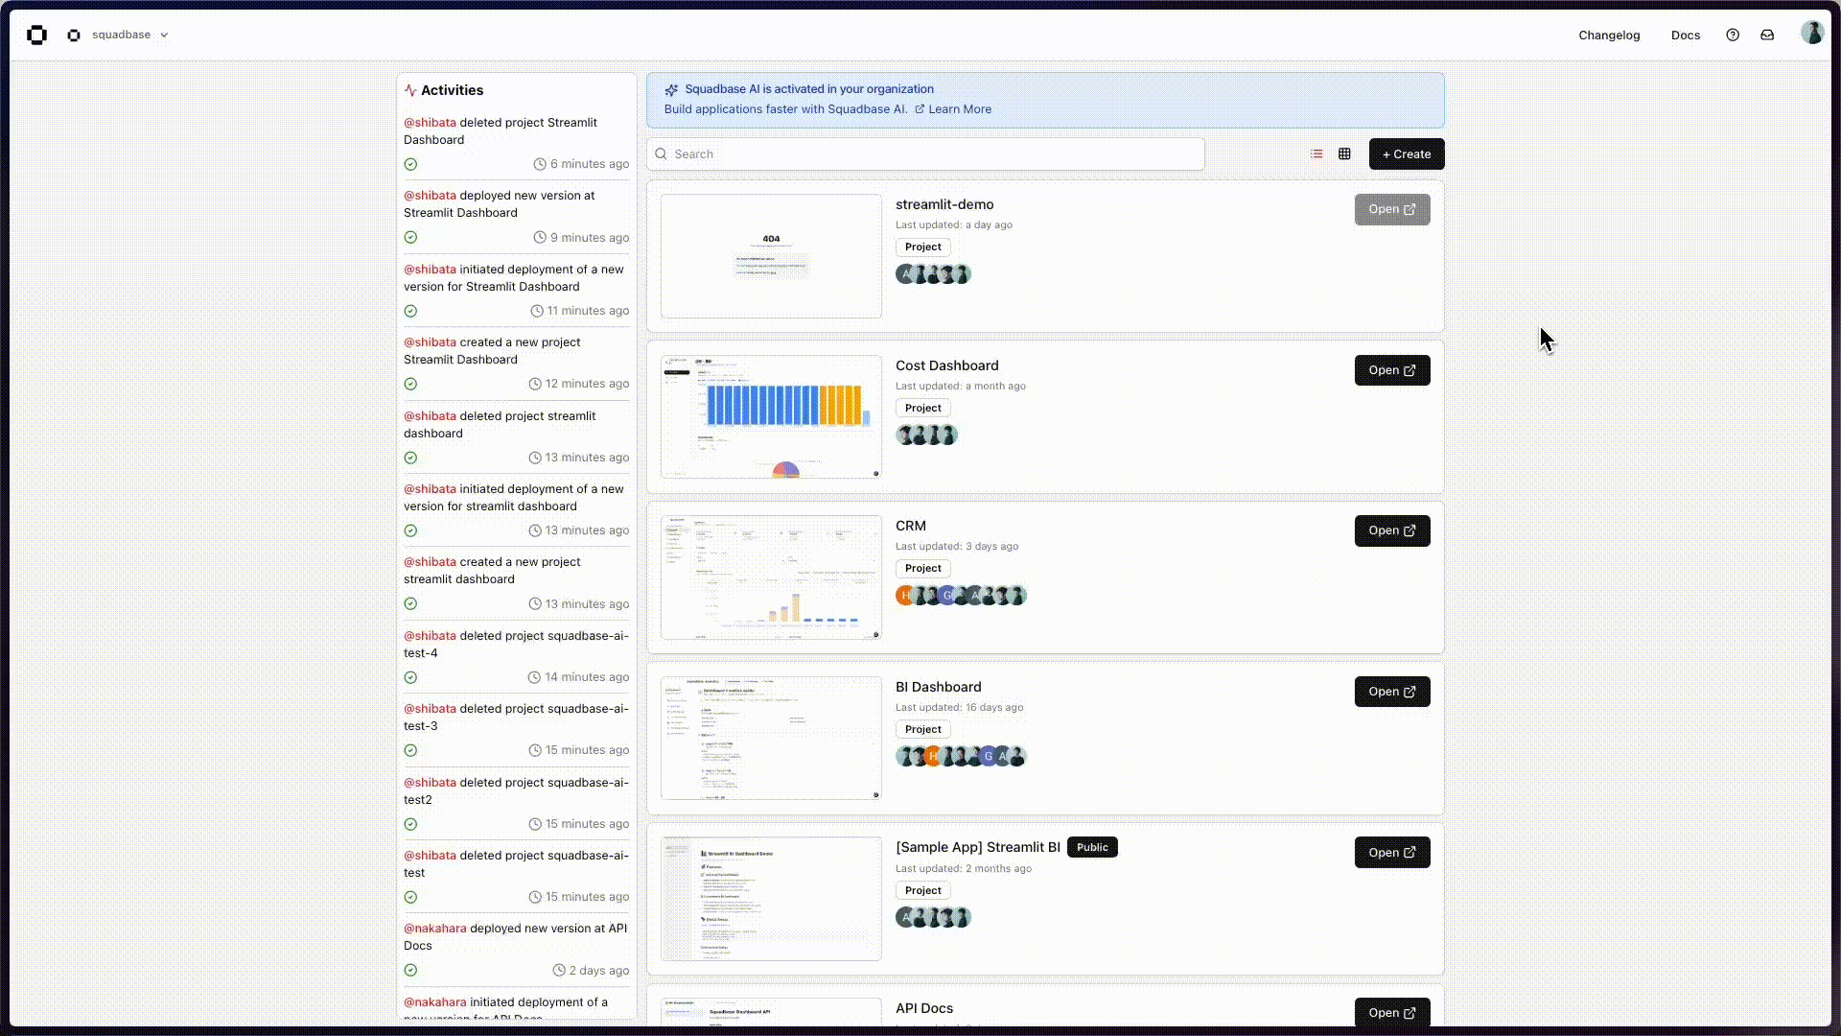
Task: Click the success check icon for 12 minutes ago
Action: [410, 385]
